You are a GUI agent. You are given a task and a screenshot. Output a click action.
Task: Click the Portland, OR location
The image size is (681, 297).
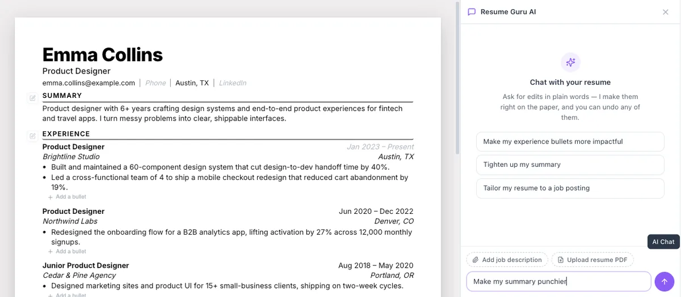click(393, 276)
